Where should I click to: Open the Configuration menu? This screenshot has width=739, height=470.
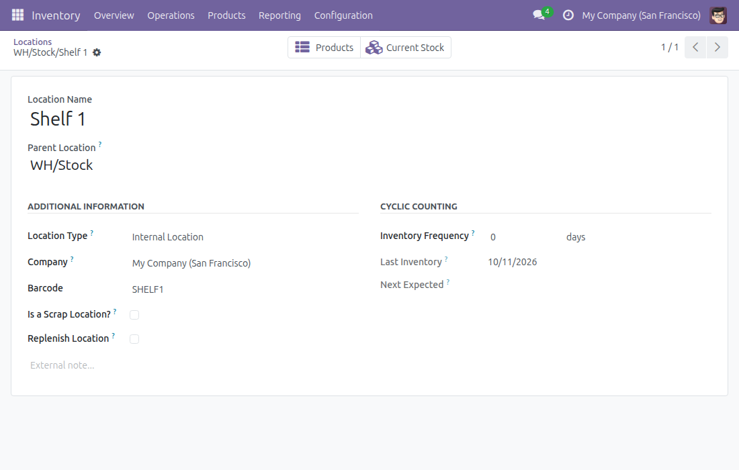click(x=343, y=15)
